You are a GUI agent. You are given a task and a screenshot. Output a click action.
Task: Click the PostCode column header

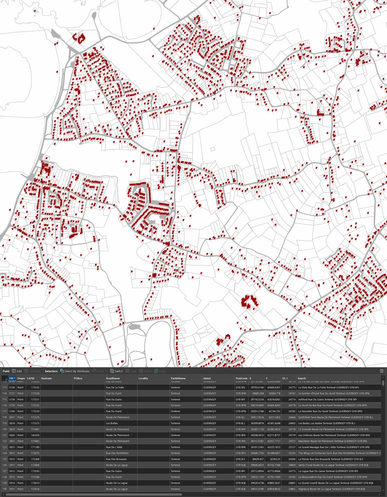coord(241,378)
